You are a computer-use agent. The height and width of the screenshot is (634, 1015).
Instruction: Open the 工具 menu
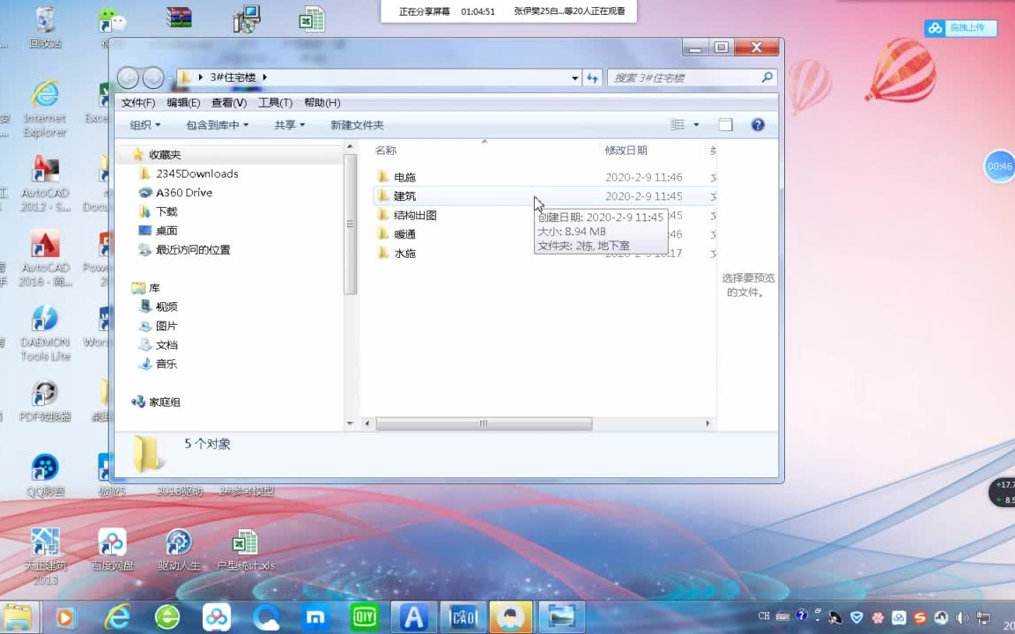[x=274, y=102]
